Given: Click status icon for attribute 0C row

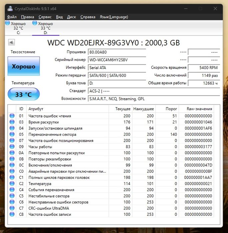Looking at the screenshot, I should click(12, 165).
